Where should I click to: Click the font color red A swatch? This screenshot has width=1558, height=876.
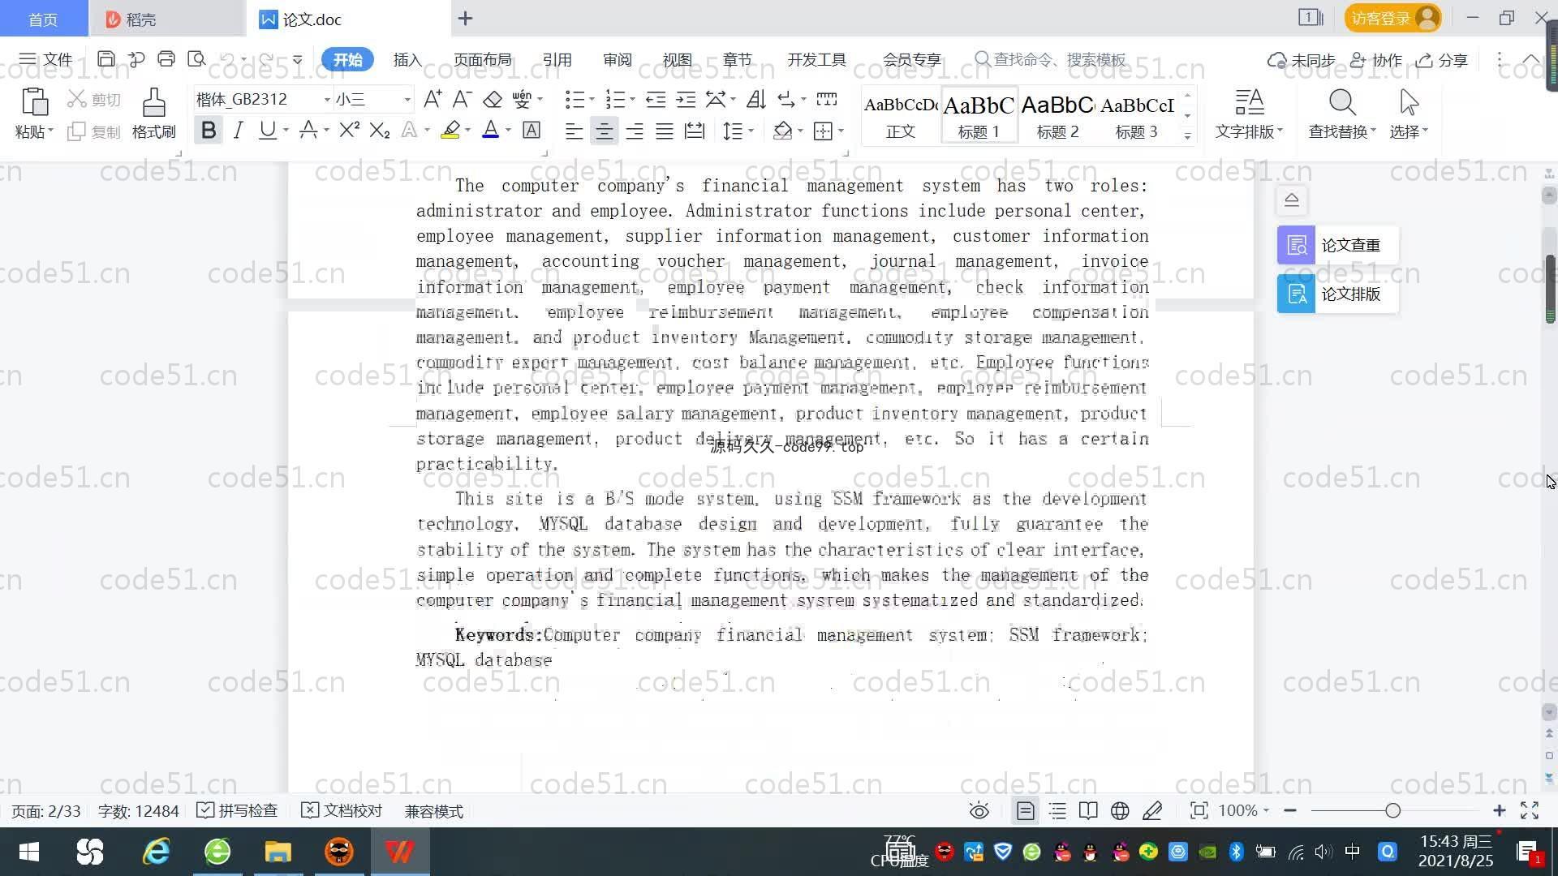(490, 130)
